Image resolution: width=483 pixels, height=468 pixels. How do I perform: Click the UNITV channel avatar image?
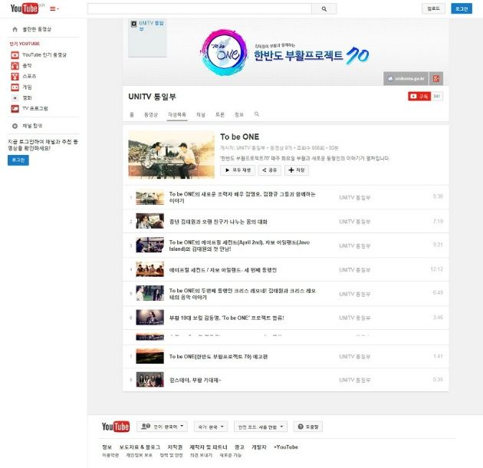[x=147, y=38]
